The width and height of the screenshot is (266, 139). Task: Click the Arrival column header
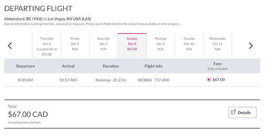click(68, 66)
